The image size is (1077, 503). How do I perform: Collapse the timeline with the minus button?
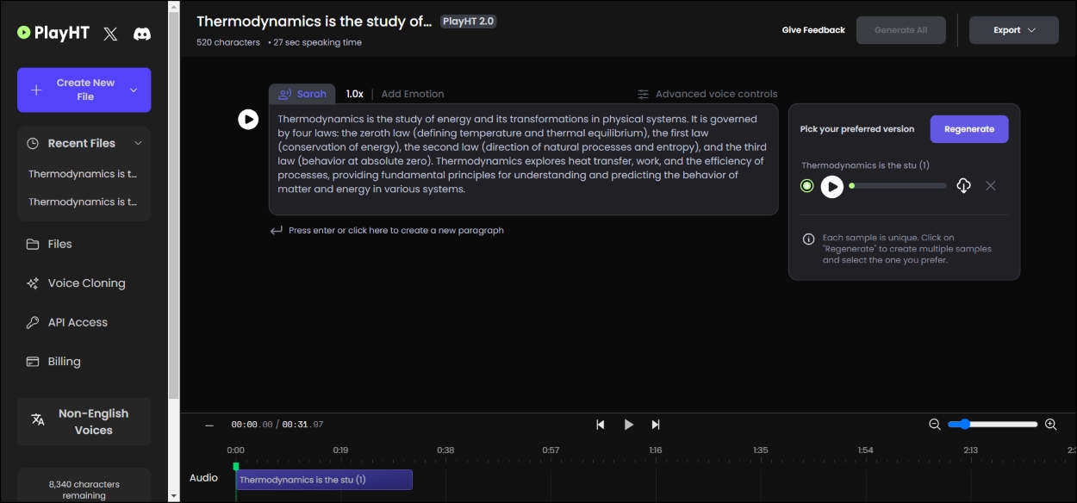[209, 425]
